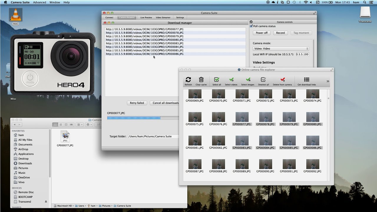377x212 pixels.
Task: Switch to the Camera Browser tab
Action: pyautogui.click(x=127, y=17)
